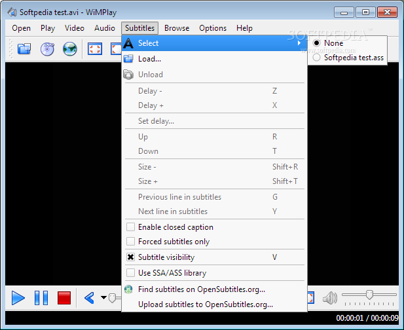Click Size - menu entry
This screenshot has width=404, height=330.
[214, 167]
